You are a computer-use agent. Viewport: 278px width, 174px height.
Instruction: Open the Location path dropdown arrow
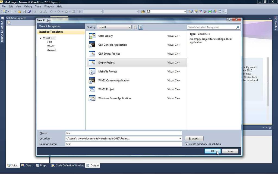[x=180, y=138]
